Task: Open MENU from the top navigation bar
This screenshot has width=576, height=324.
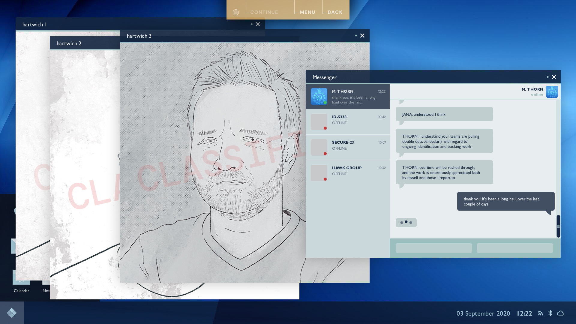Action: click(x=307, y=12)
